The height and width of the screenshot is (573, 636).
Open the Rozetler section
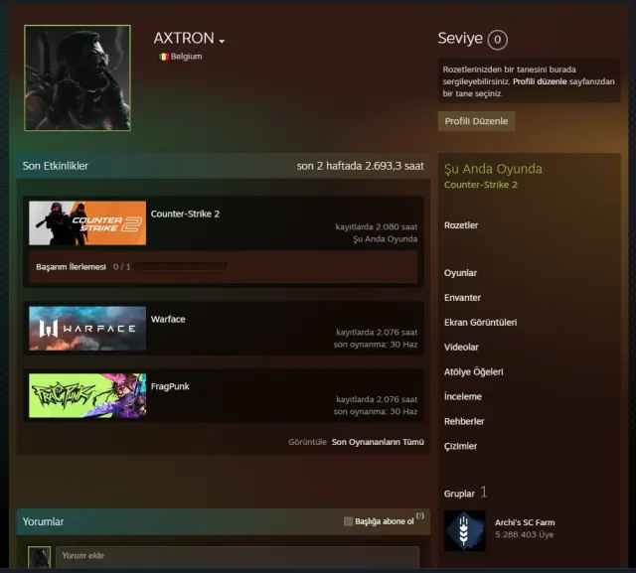point(461,225)
